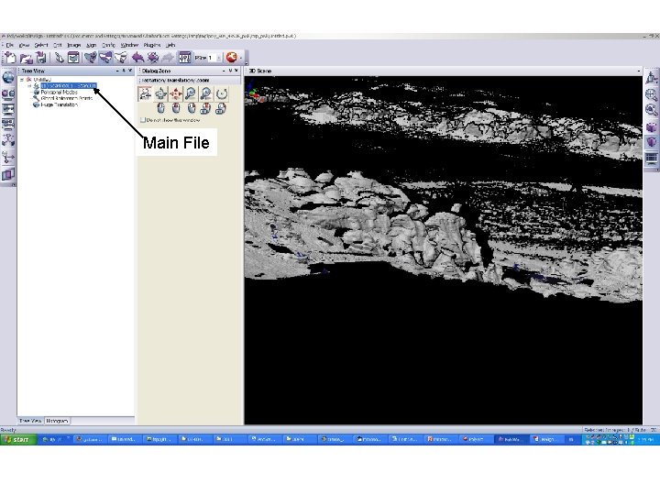The image size is (660, 495).
Task: Click the red-orange round icon in toolbar
Action: click(x=231, y=57)
